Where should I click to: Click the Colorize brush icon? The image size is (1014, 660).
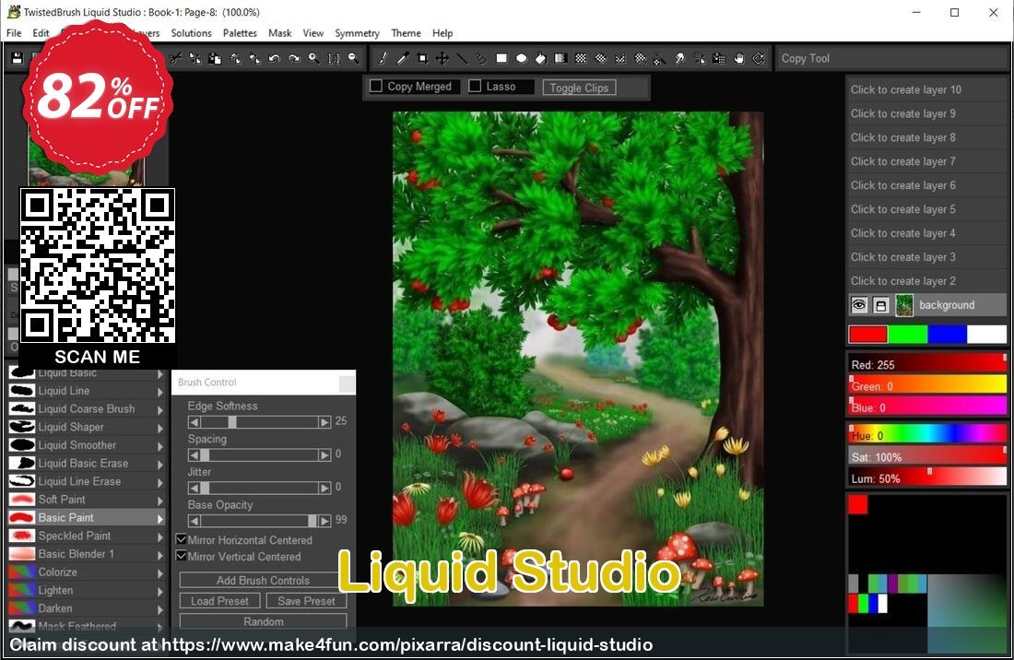pos(22,572)
